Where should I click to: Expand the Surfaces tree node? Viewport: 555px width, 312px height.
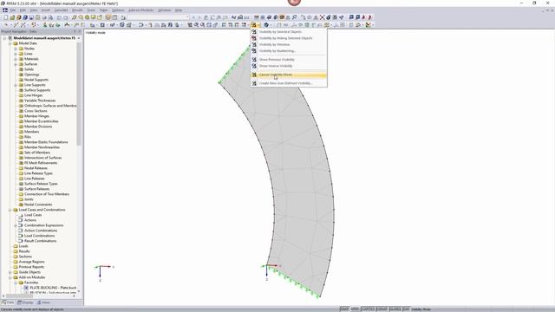coord(16,64)
